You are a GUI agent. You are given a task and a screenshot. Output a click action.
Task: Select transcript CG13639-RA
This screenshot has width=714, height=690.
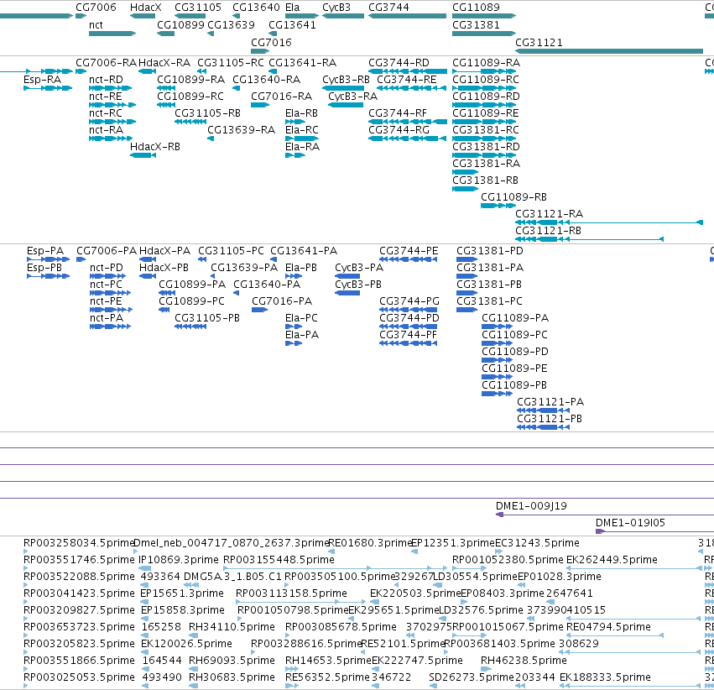(x=241, y=130)
